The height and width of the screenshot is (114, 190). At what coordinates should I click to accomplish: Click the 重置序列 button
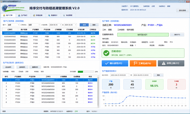[35, 67]
